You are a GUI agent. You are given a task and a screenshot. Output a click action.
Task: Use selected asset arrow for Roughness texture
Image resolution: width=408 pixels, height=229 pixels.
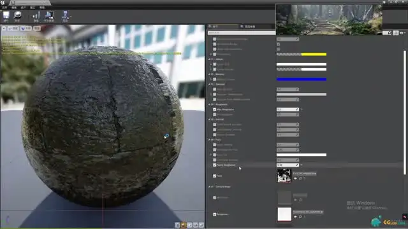pyautogui.click(x=295, y=217)
